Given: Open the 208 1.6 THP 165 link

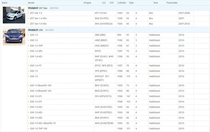Looking at the screenshot, I should 39,129.
